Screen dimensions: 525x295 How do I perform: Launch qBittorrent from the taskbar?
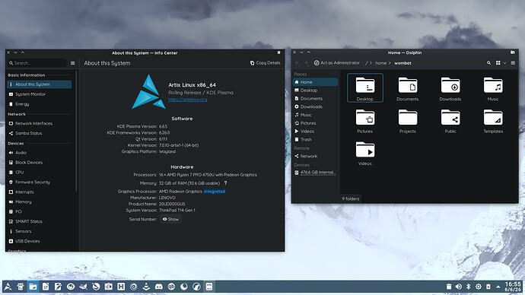(171, 287)
